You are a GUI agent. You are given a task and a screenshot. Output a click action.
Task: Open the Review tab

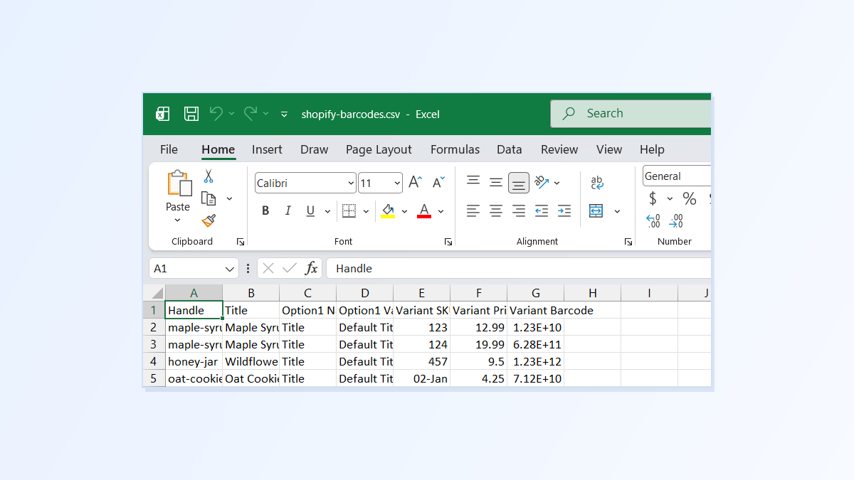pyautogui.click(x=559, y=149)
